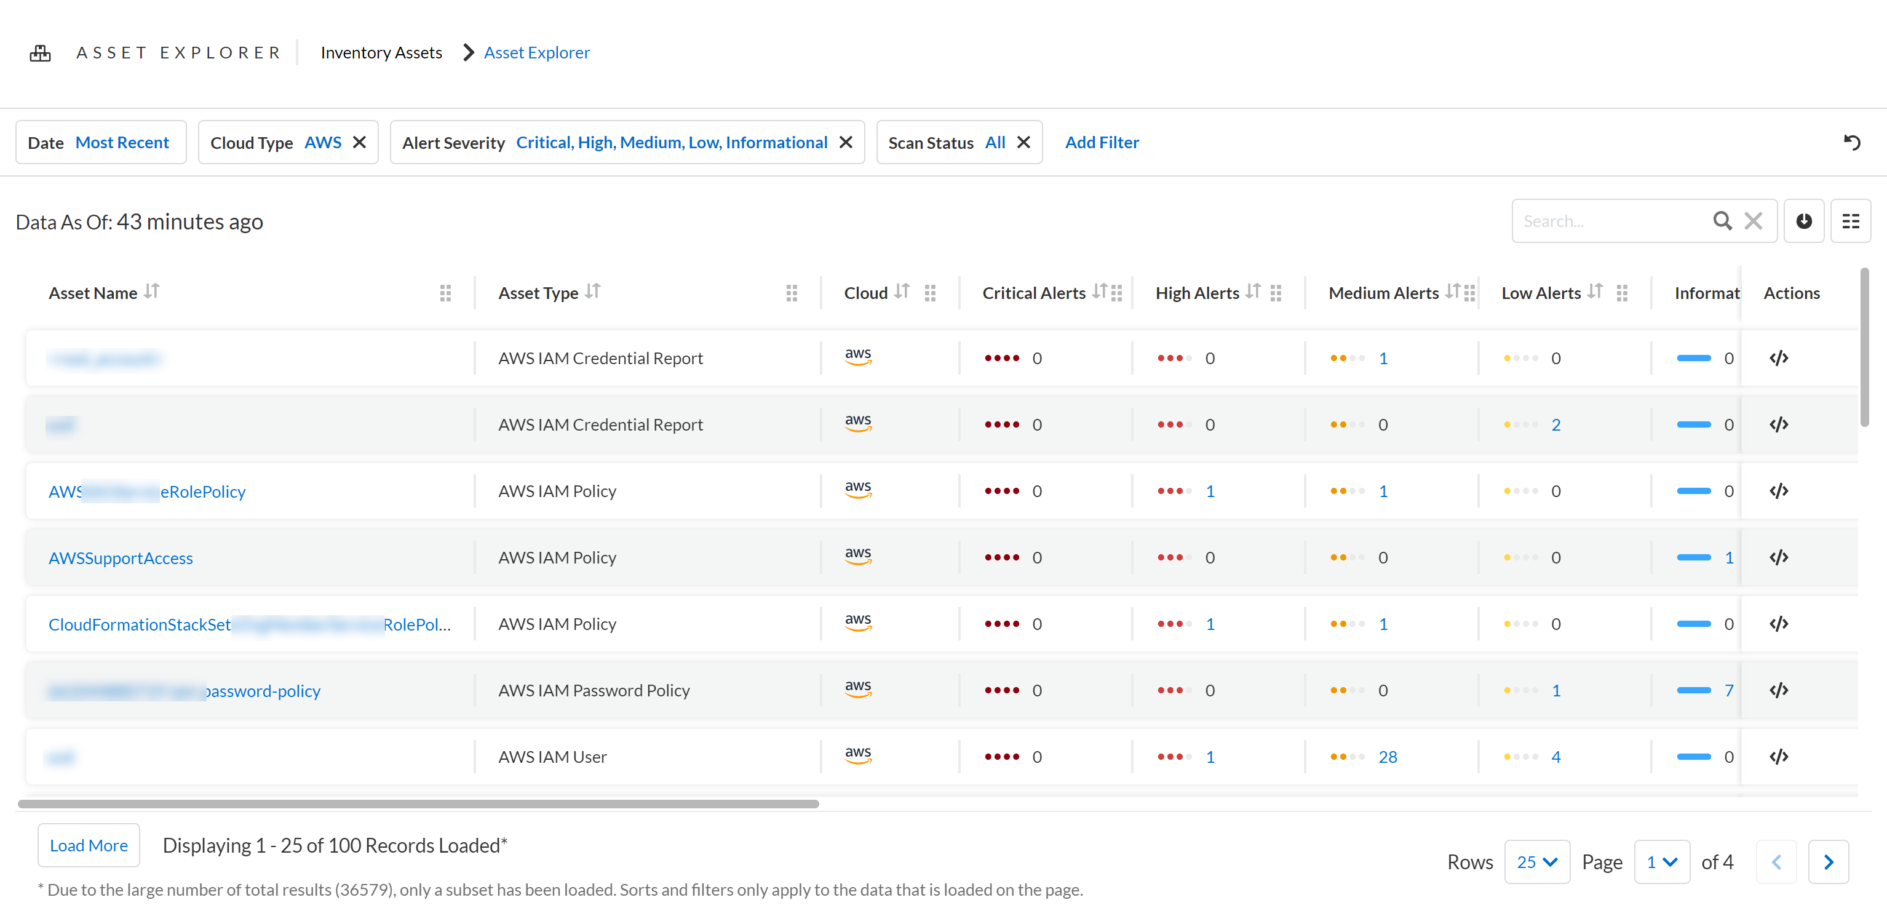Click the Actions column header
This screenshot has height=908, width=1887.
tap(1791, 293)
